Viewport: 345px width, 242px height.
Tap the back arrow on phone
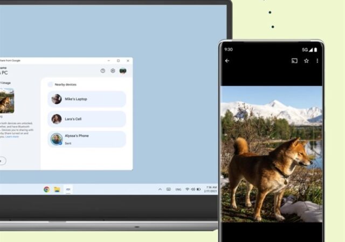(227, 61)
